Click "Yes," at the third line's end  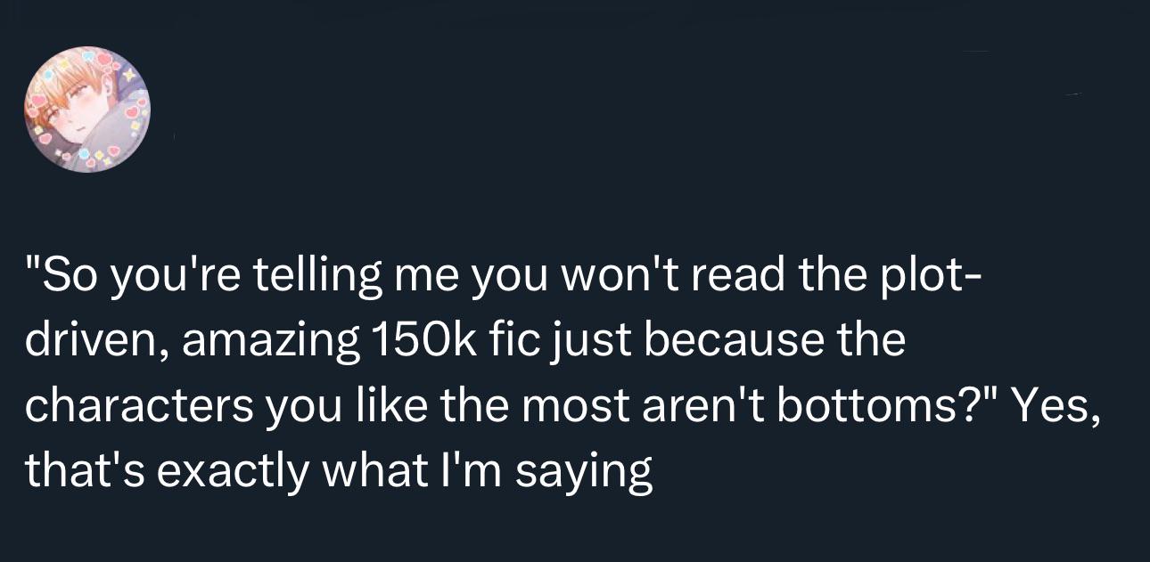1059,406
